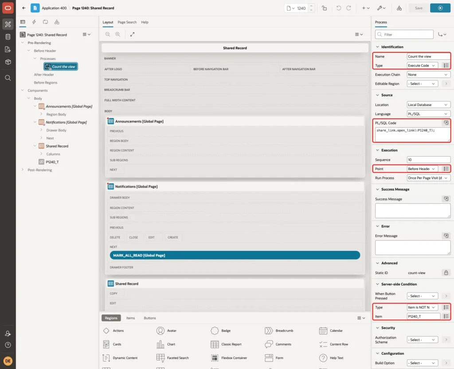Open Shared Components icon in top toolbar

click(x=399, y=8)
